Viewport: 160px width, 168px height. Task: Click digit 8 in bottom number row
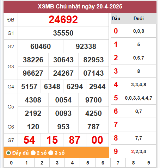click(134, 163)
